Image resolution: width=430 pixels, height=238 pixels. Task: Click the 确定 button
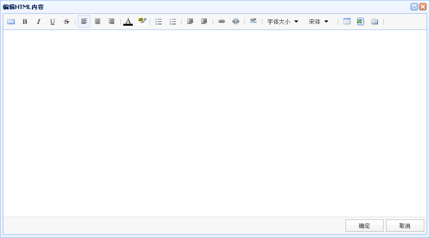click(x=364, y=226)
